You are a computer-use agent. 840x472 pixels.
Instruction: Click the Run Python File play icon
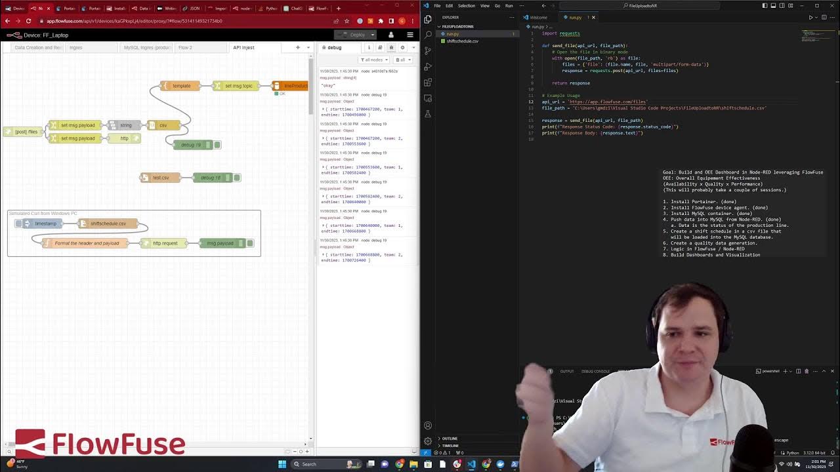(x=810, y=17)
